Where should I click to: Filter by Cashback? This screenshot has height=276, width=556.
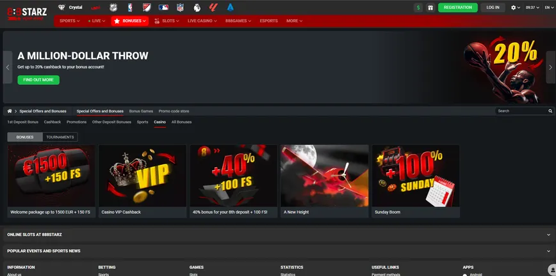pos(53,122)
